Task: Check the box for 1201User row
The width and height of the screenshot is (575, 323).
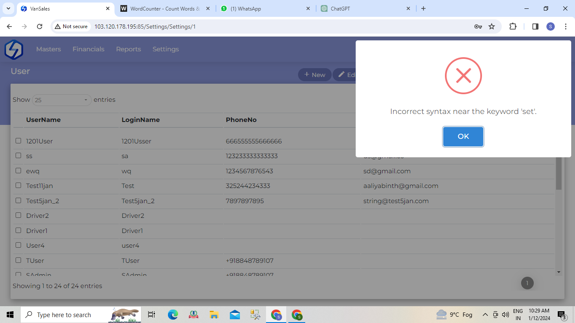Action: (19, 141)
